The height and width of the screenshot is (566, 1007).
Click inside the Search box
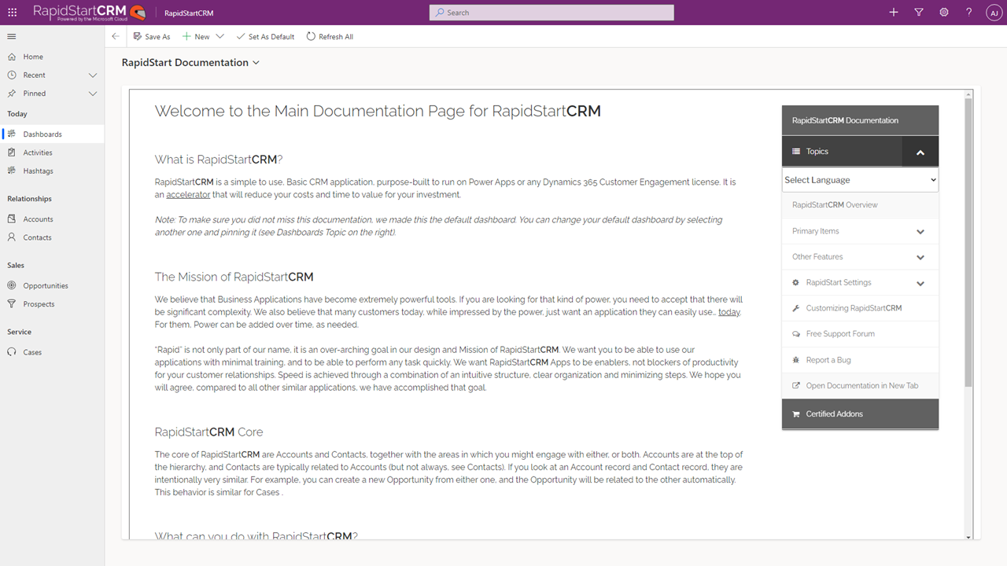point(551,13)
